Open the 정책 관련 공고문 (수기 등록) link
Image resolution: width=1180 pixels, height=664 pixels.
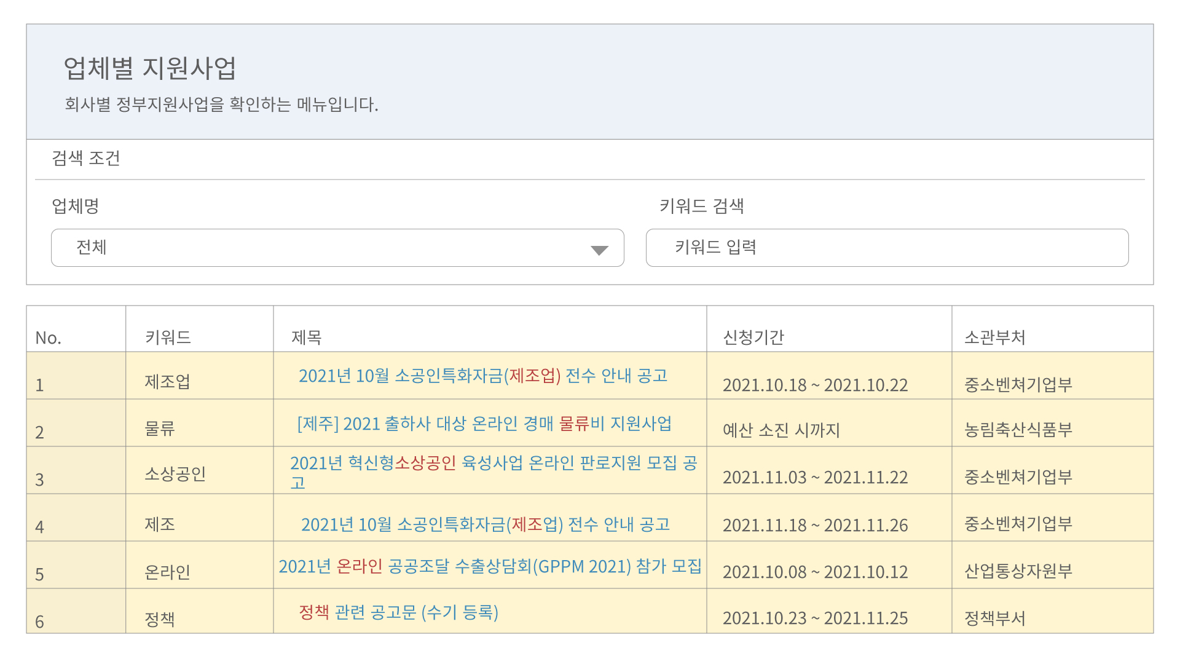tap(398, 612)
